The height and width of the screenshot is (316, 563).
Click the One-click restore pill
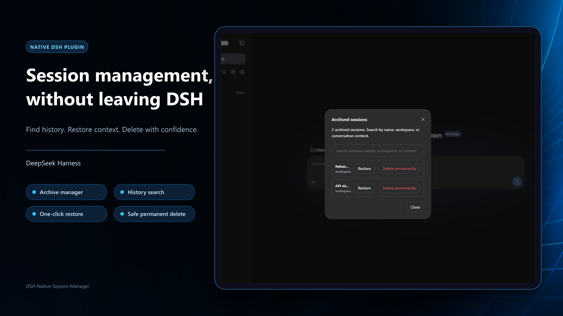click(x=67, y=214)
